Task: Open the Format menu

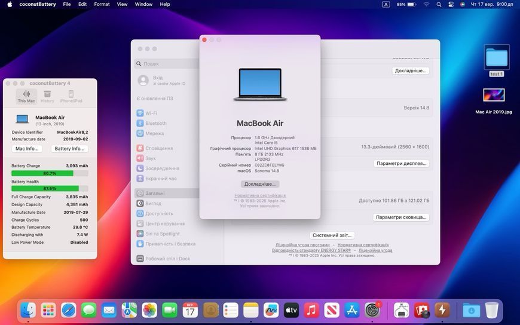Action: coord(102,4)
